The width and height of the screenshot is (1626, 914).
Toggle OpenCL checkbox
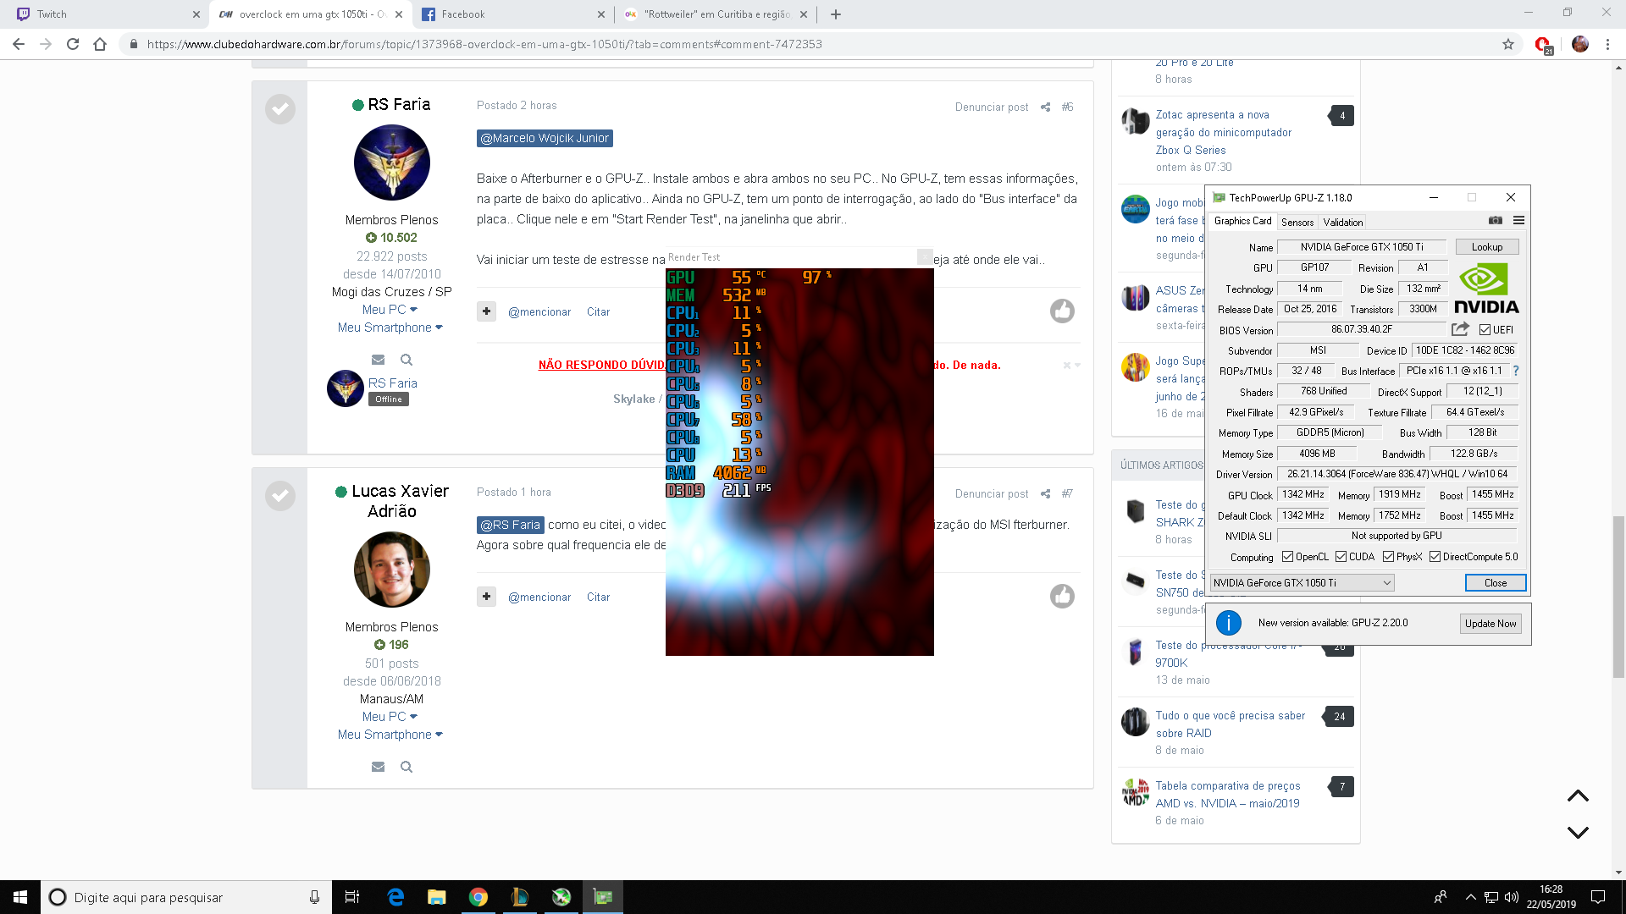click(1287, 557)
